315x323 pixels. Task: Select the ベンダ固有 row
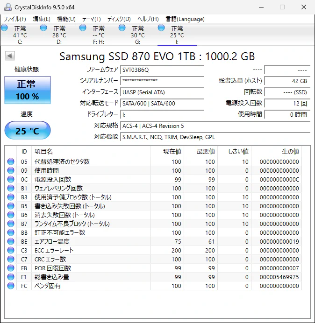coord(153,286)
